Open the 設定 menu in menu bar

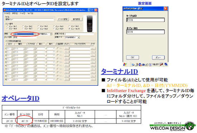(15, 13)
